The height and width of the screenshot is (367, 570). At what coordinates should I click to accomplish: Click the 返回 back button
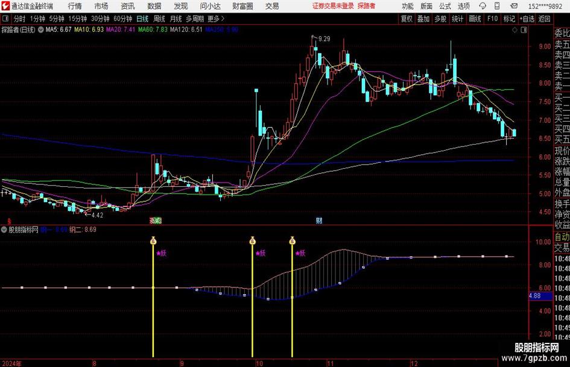(x=544, y=19)
